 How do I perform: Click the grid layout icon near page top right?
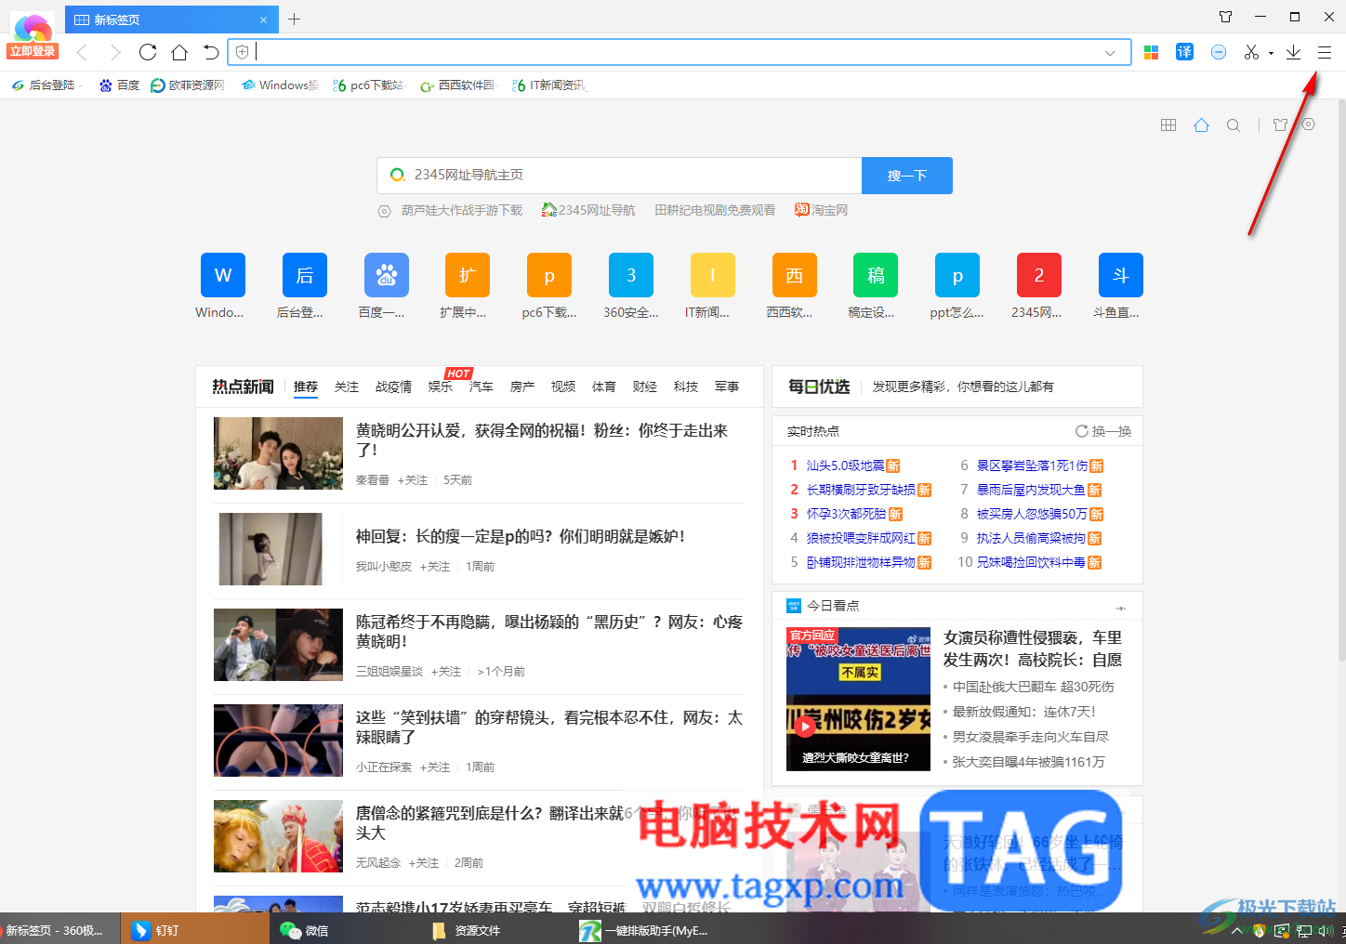pyautogui.click(x=1168, y=125)
